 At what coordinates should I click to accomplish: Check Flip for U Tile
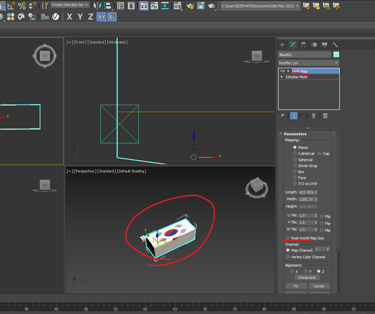pyautogui.click(x=322, y=217)
